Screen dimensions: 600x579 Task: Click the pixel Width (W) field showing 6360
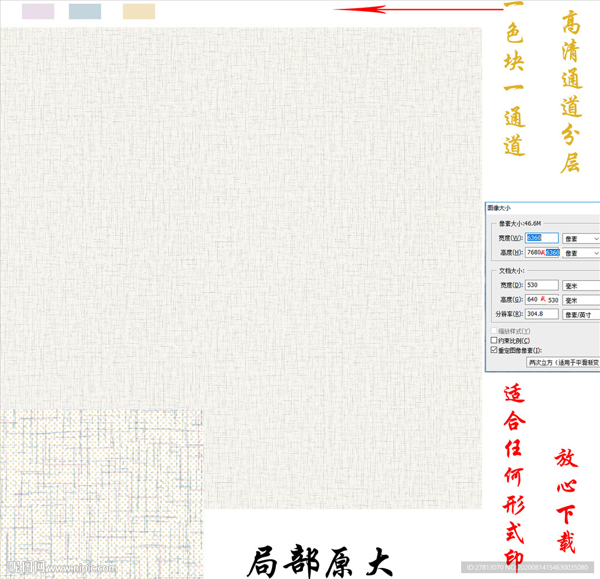[x=541, y=238]
